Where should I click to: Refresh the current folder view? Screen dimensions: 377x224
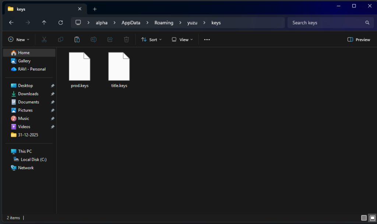coord(61,22)
